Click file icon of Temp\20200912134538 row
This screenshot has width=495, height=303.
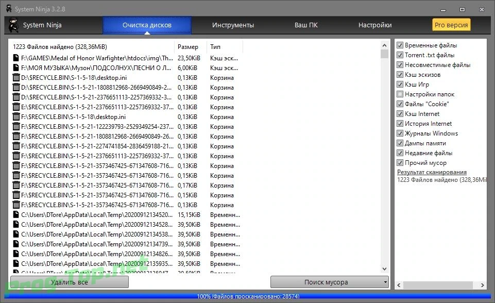coord(16,234)
